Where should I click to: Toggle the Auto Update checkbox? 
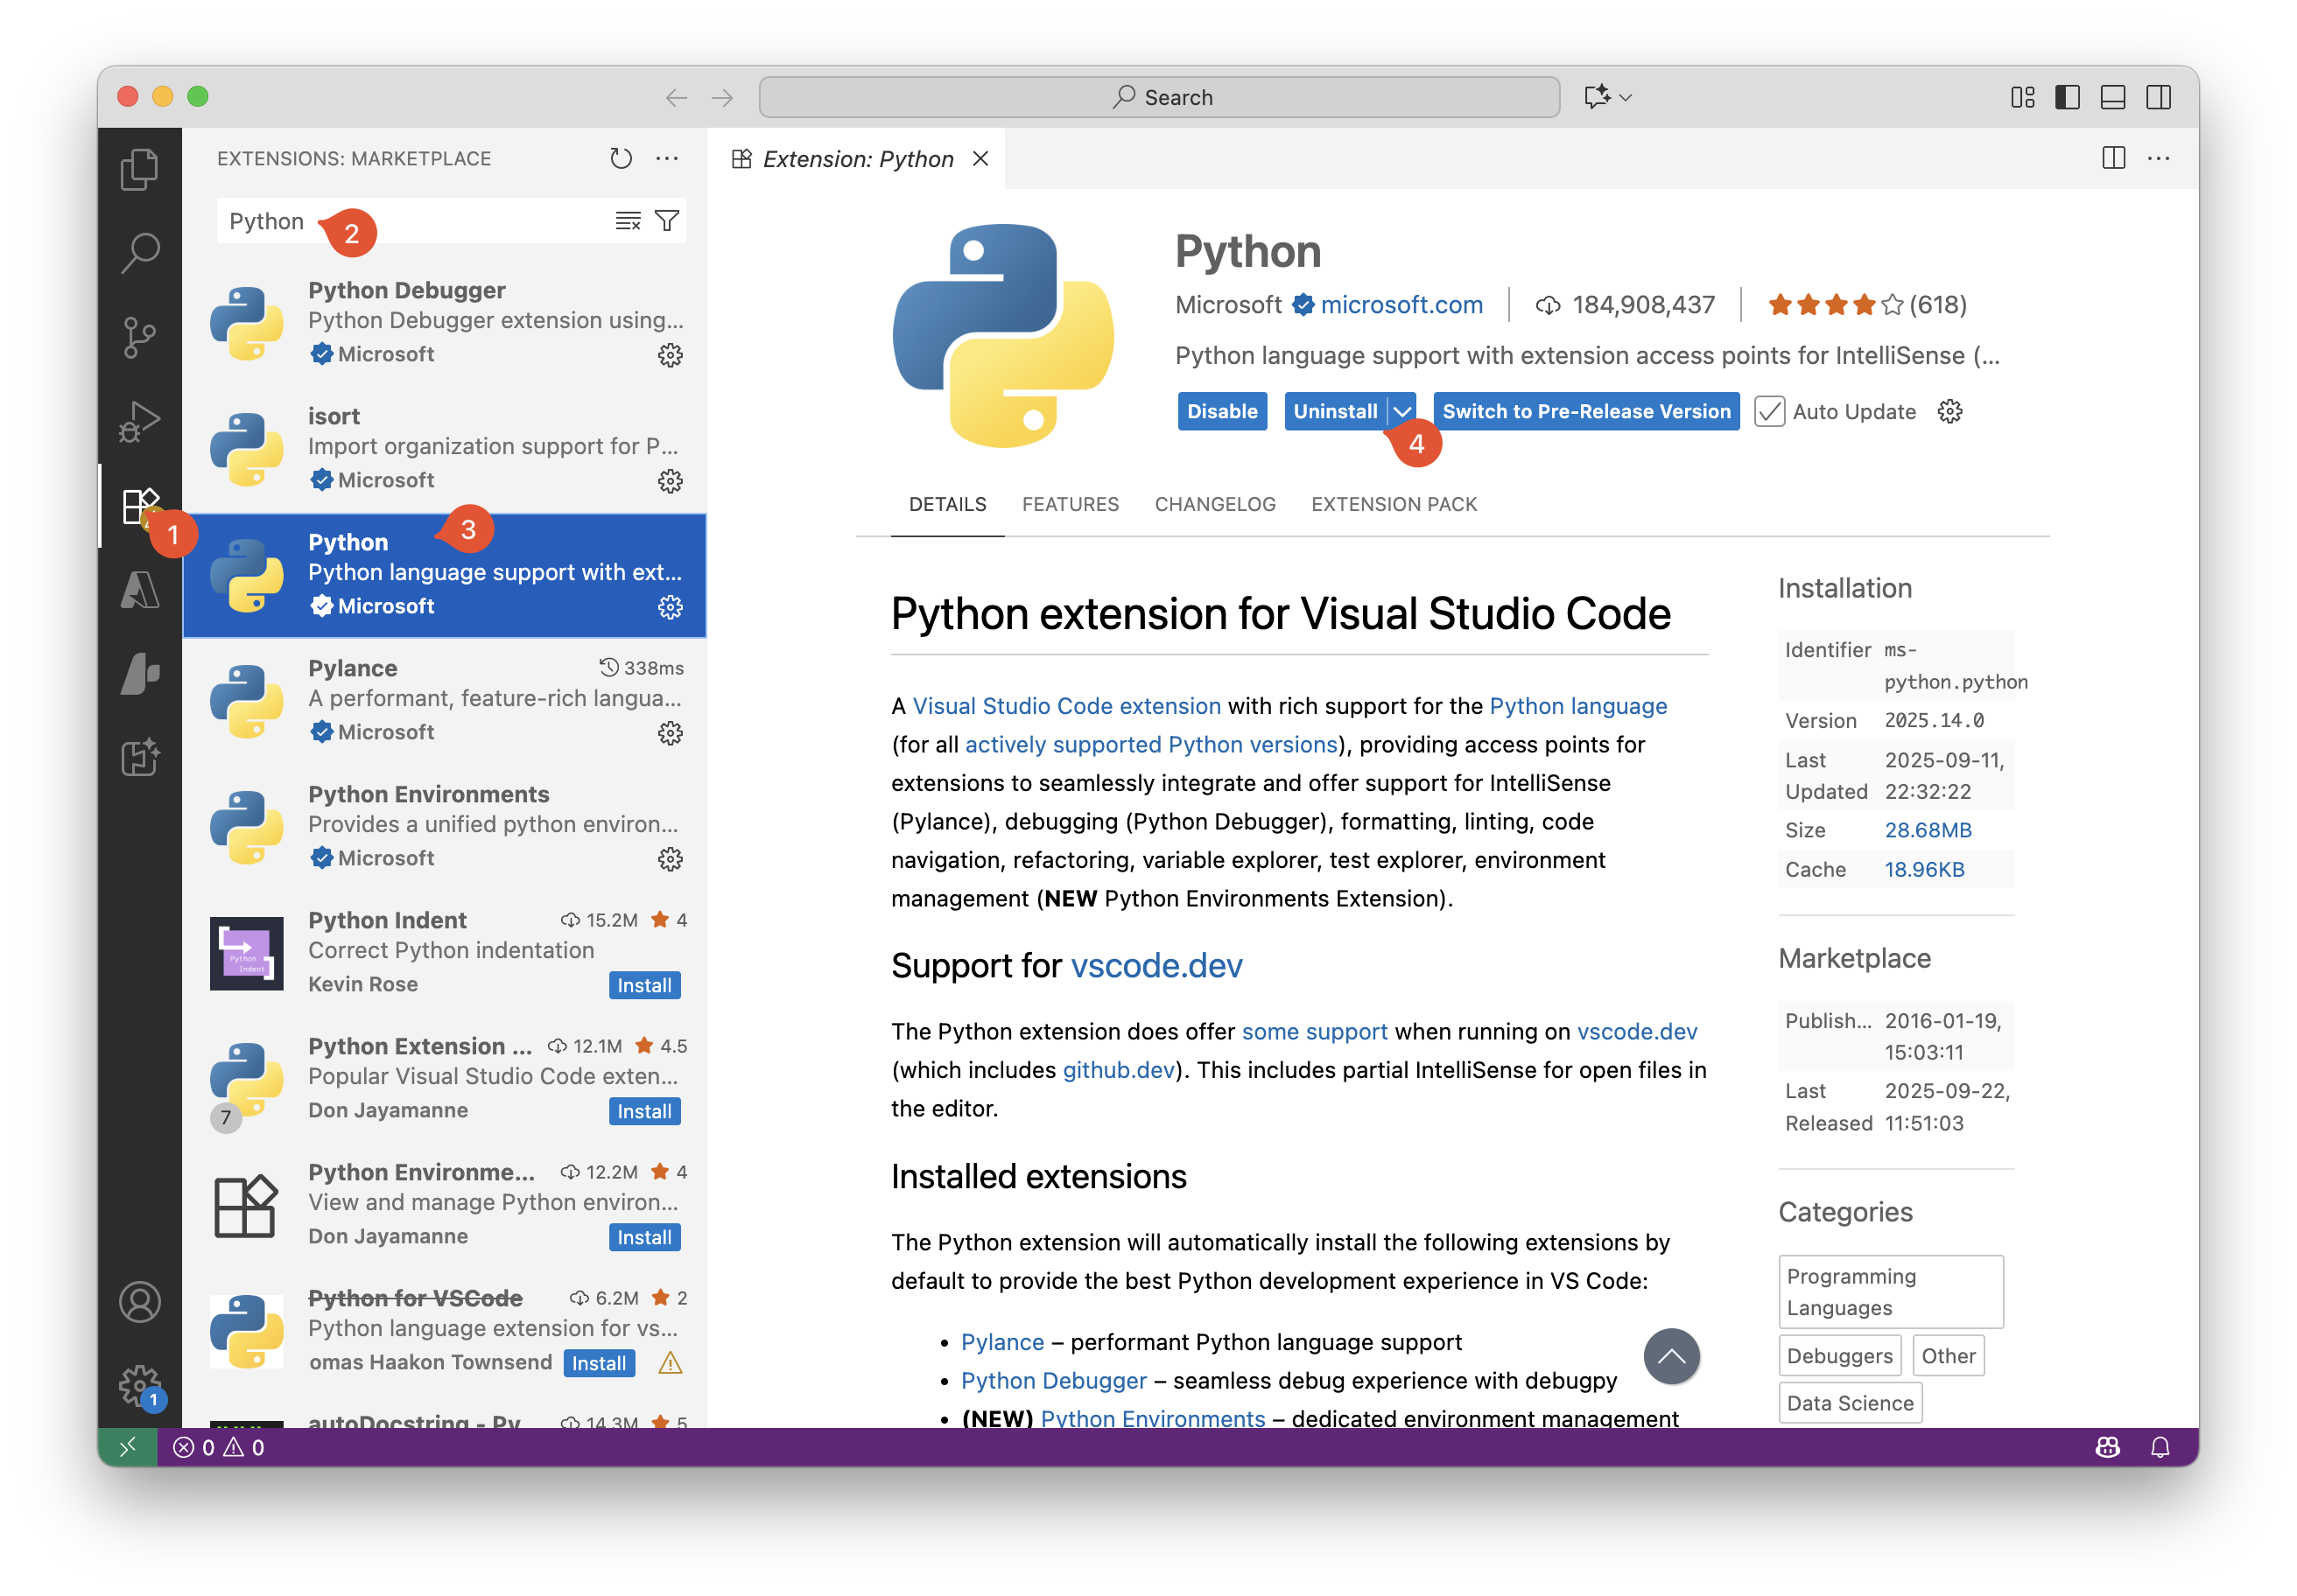1769,412
